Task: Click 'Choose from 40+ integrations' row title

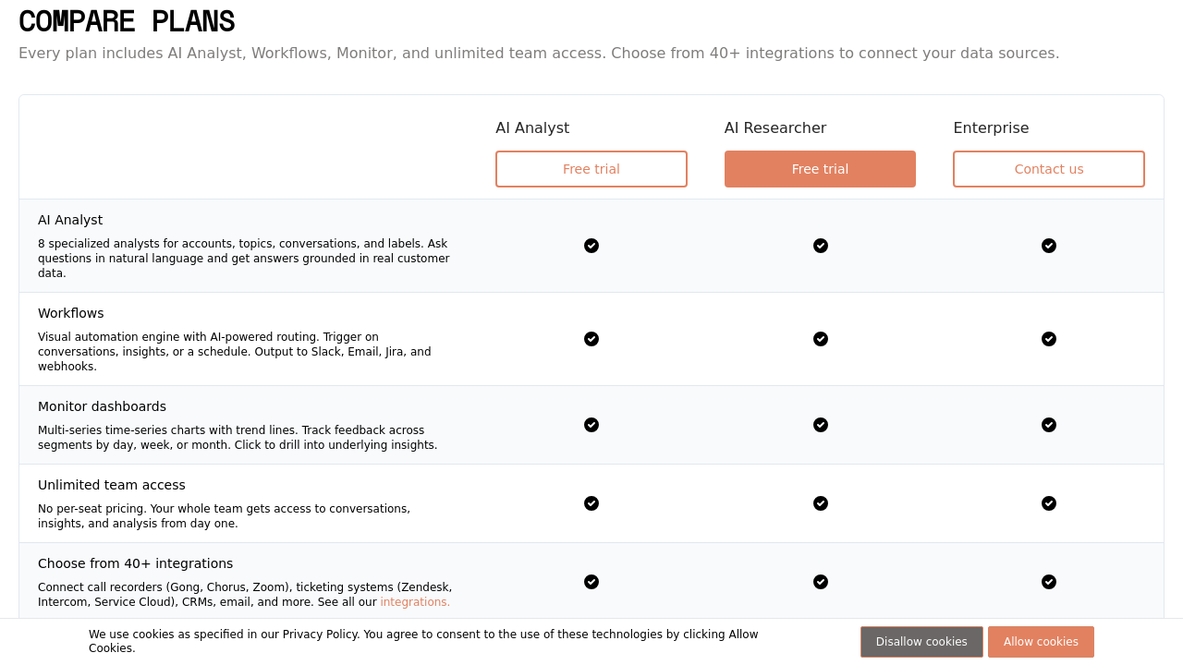Action: click(136, 563)
